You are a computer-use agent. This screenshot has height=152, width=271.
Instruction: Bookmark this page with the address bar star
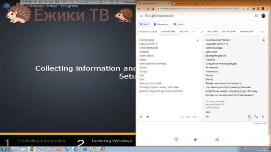click(x=248, y=8)
